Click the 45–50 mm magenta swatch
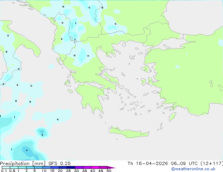 pos(103,167)
